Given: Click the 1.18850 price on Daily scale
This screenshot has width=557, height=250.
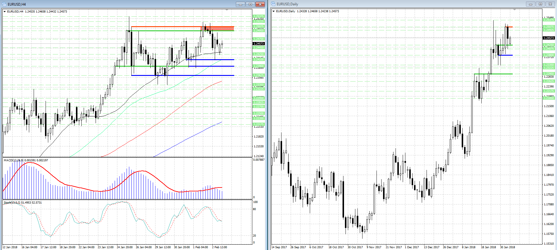Looking at the screenshot, I should pyautogui.click(x=549, y=165).
